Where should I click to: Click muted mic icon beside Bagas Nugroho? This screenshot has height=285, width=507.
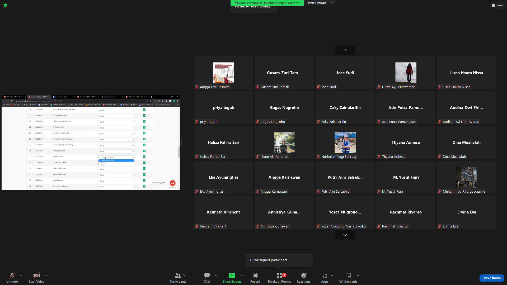[x=257, y=122]
